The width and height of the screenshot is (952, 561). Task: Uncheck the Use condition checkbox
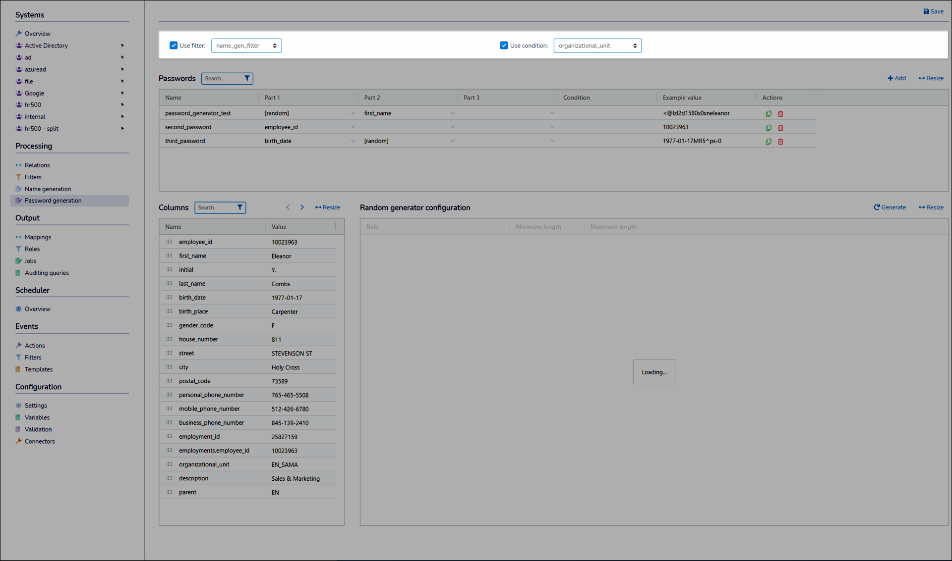click(504, 46)
